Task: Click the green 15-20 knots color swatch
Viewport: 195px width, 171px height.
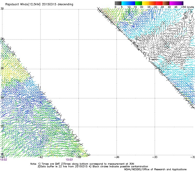Action: click(x=139, y=3)
